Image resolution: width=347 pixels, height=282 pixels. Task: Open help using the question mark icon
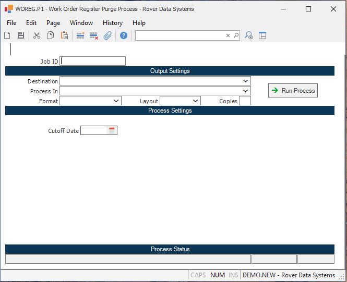pyautogui.click(x=124, y=35)
